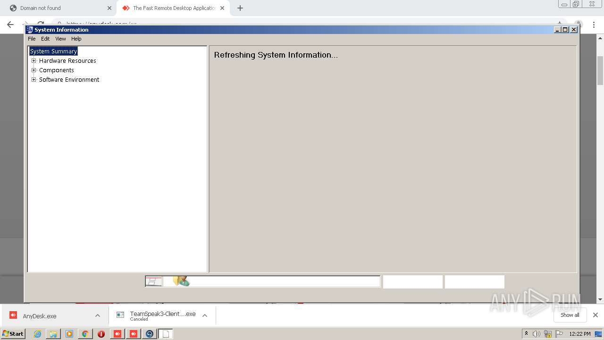Open the Action Center flag icon
Image resolution: width=604 pixels, height=340 pixels.
pos(559,334)
